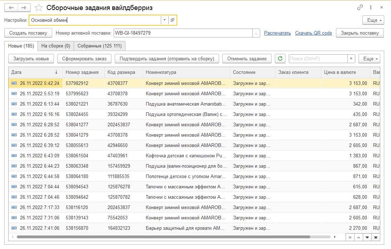The height and width of the screenshot is (249, 391).
Task: Click the document icon of row 537995623
Action: (x=14, y=93)
